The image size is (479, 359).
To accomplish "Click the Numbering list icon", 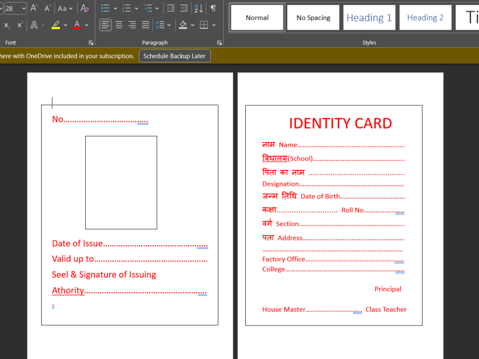I will (x=126, y=8).
